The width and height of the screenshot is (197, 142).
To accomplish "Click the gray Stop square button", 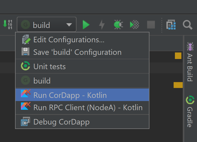I will coord(151,25).
